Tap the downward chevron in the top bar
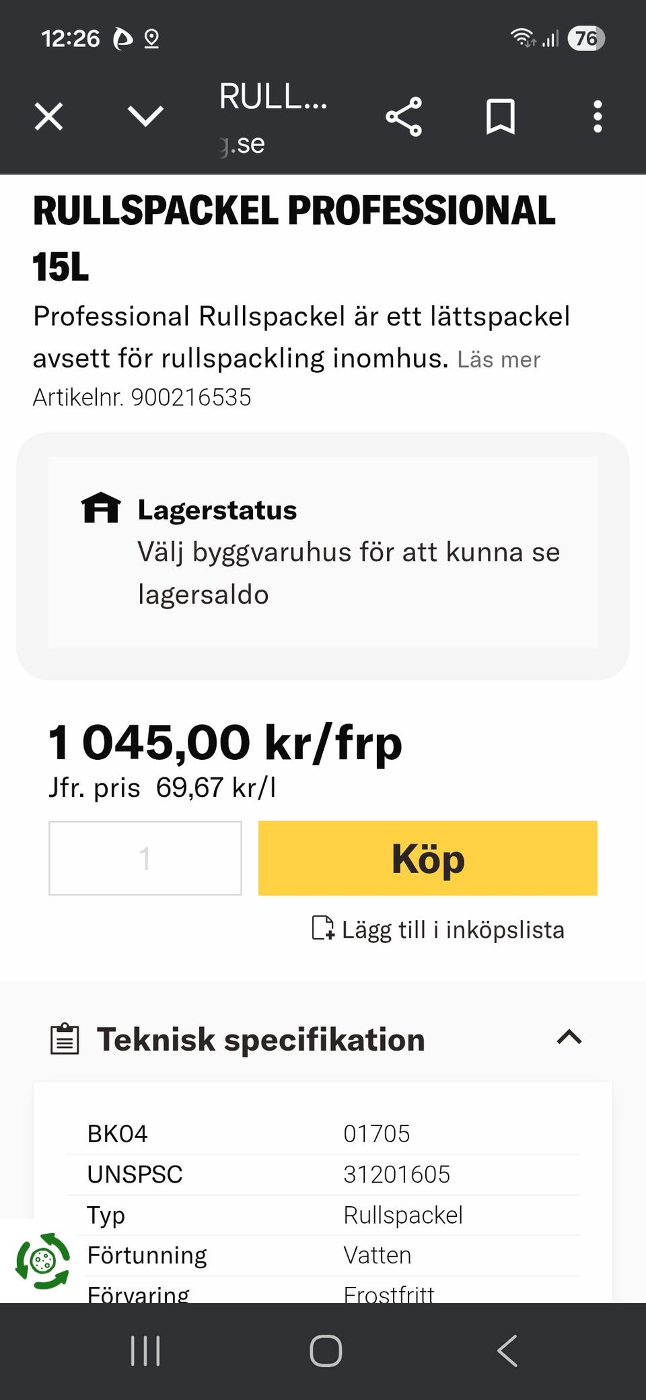This screenshot has height=1400, width=646. pos(145,116)
